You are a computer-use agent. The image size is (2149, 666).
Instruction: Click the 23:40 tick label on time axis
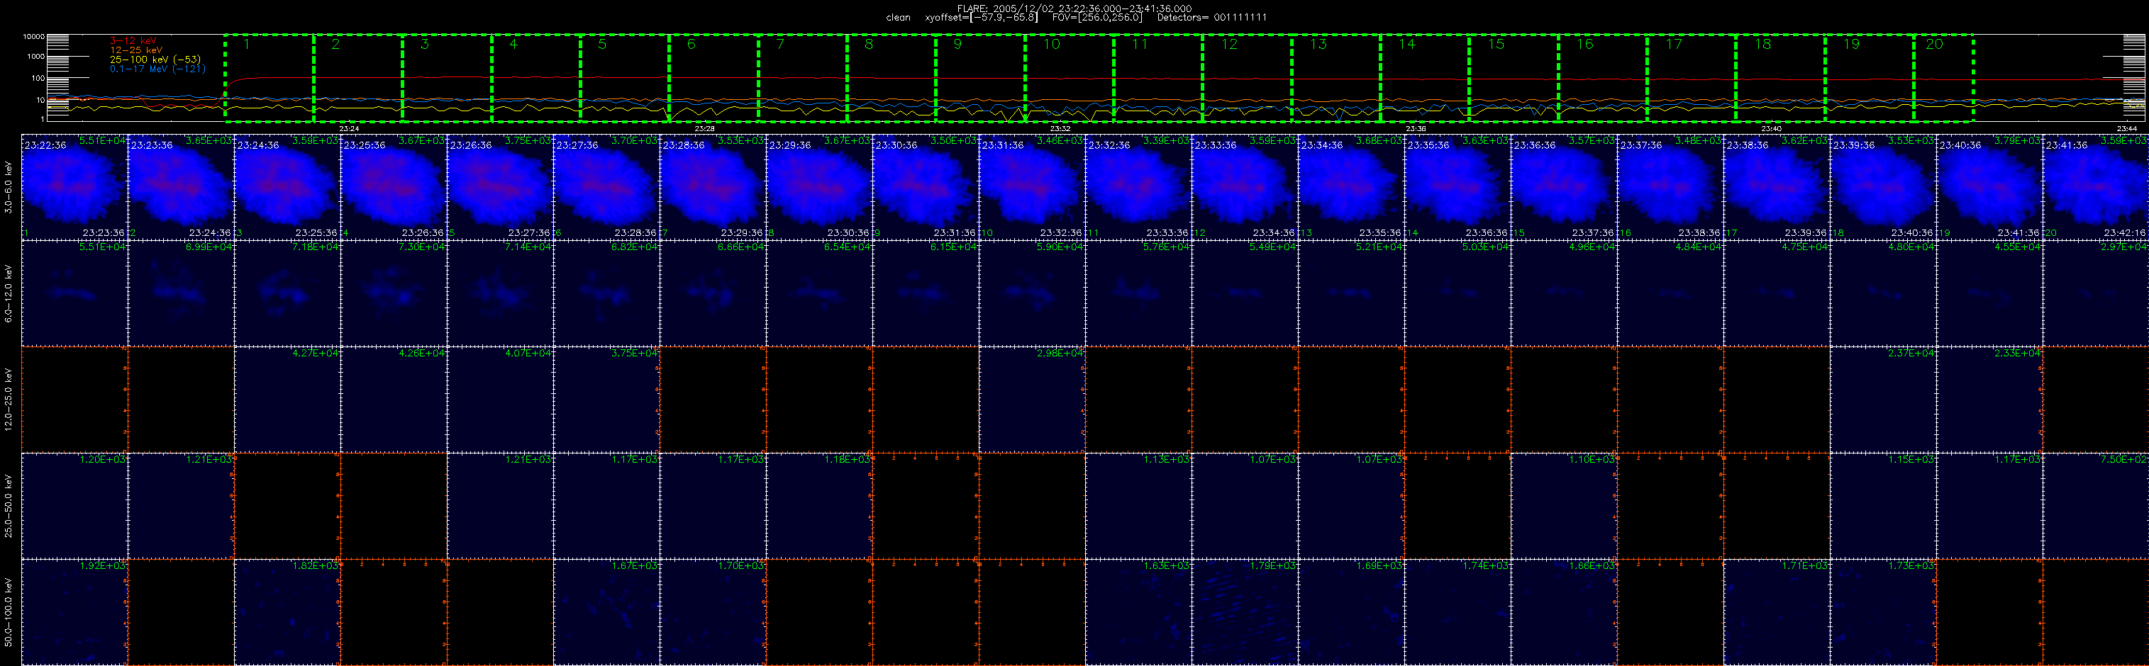(x=1771, y=128)
